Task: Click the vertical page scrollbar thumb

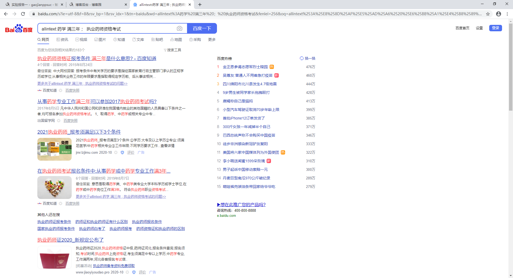Action: coord(511,67)
